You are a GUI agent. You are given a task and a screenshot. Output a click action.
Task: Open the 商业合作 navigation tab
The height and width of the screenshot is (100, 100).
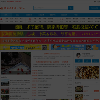(64, 15)
